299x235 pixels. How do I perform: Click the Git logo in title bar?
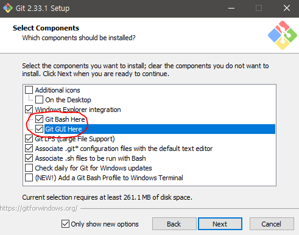pyautogui.click(x=8, y=8)
